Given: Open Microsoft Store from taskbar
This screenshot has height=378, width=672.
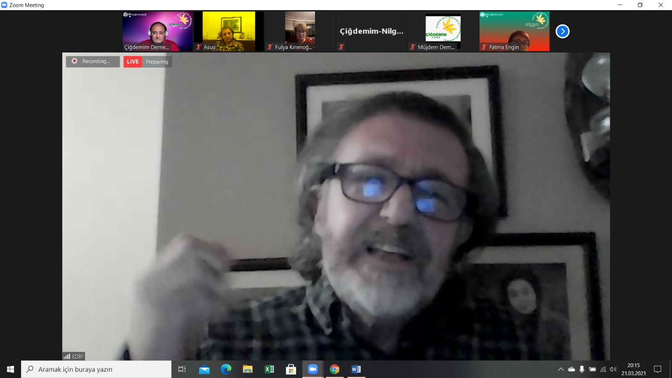Looking at the screenshot, I should 291,369.
